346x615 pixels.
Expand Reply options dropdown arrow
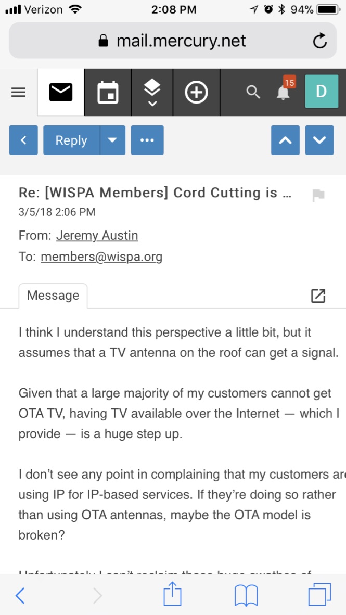point(112,140)
